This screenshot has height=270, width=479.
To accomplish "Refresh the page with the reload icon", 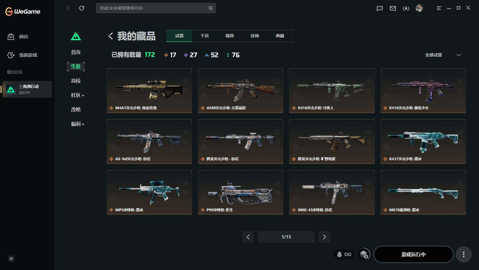I will 82,8.
